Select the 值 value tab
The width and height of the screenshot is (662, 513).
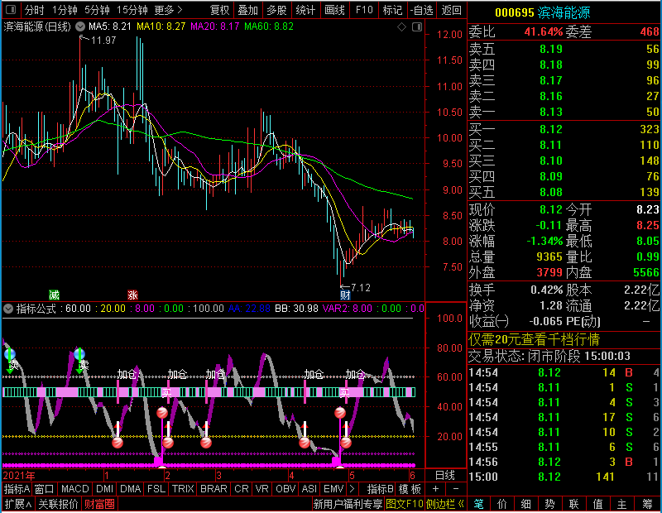coord(597,504)
